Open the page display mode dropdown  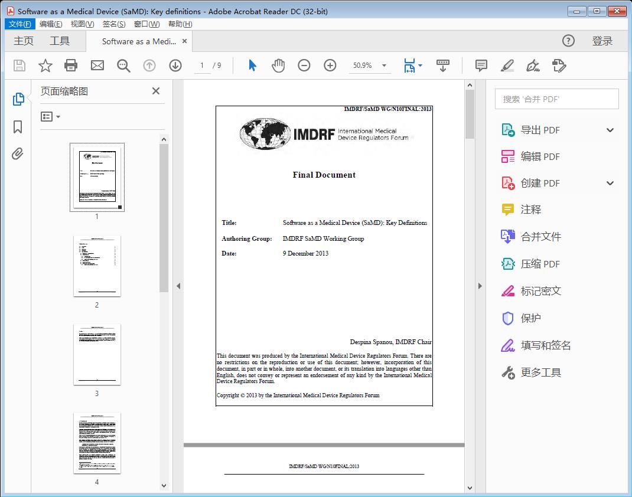pyautogui.click(x=413, y=66)
